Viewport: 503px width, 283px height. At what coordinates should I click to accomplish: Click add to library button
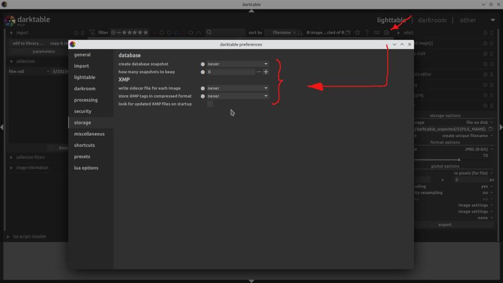click(x=28, y=43)
